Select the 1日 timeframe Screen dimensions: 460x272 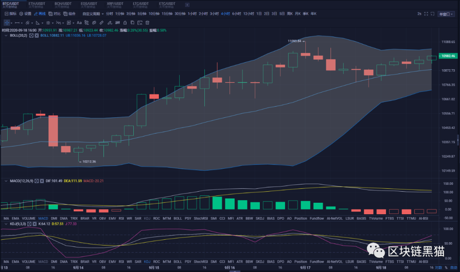click(x=259, y=14)
